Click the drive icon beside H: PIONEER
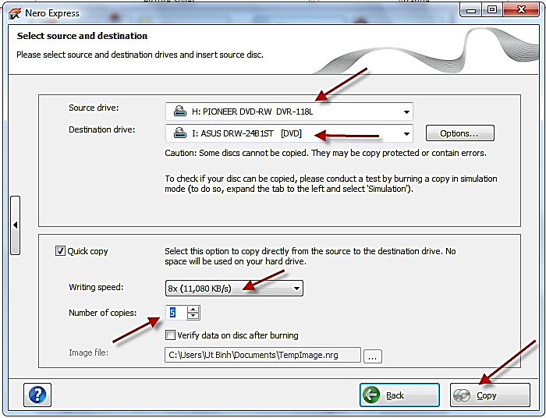This screenshot has width=546, height=418. pos(180,112)
